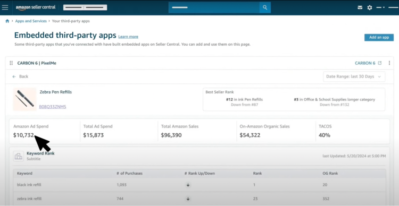Click rank down arrow for zebra ink refill
Viewport: 399px width, 206px height.
(x=188, y=199)
